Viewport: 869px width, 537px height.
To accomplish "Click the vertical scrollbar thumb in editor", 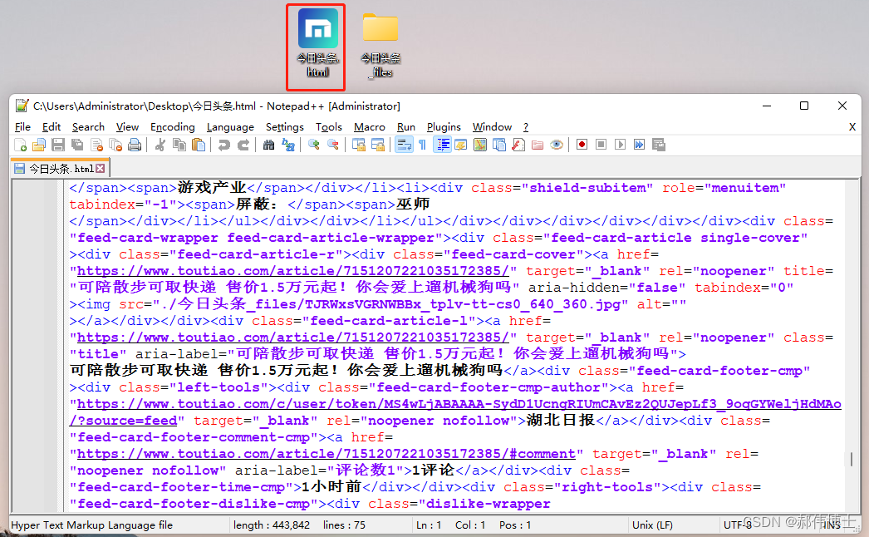I will [852, 460].
